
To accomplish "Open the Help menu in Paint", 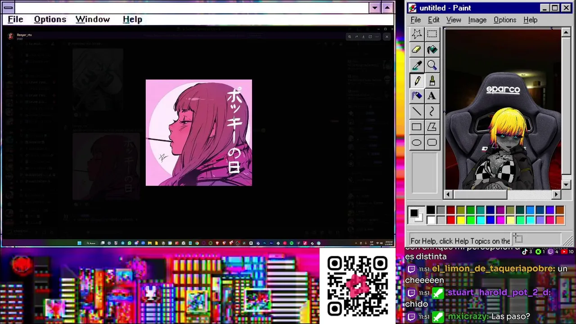I will point(531,20).
